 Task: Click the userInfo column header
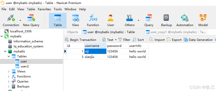coord(139,46)
